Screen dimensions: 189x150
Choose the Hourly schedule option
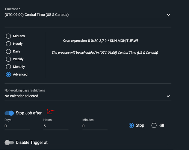point(8,44)
